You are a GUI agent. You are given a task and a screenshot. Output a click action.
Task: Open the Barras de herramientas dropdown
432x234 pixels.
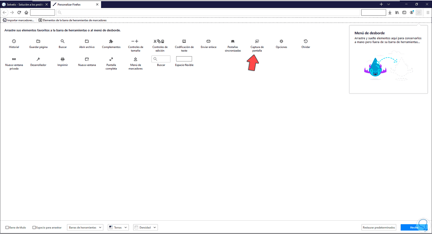pyautogui.click(x=85, y=227)
